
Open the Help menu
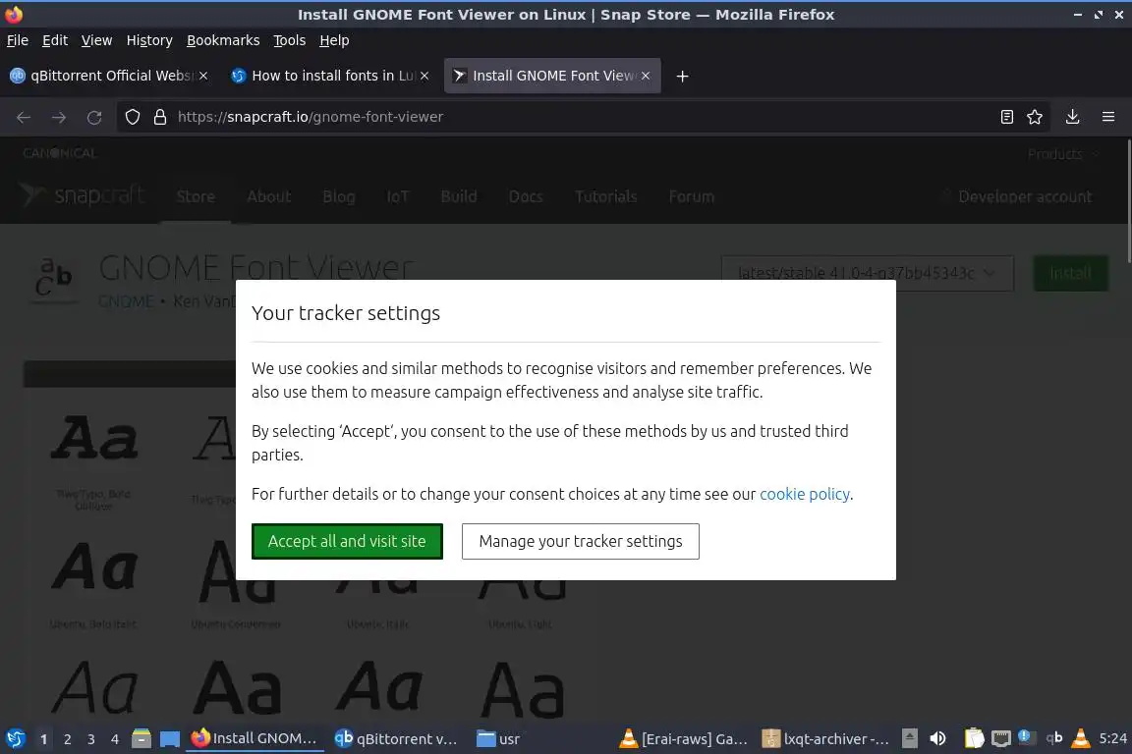(x=334, y=40)
